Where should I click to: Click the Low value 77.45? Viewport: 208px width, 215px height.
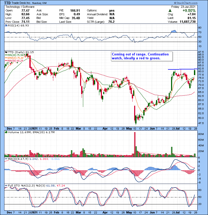point(25,18)
